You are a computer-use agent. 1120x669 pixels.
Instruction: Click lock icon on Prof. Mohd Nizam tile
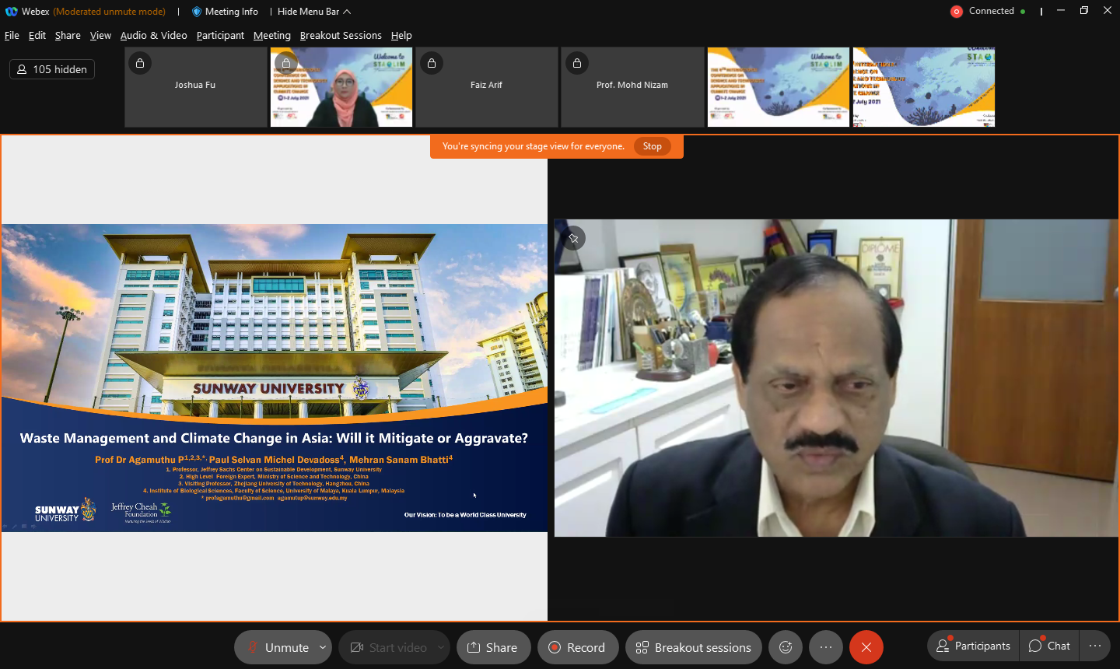coord(577,63)
